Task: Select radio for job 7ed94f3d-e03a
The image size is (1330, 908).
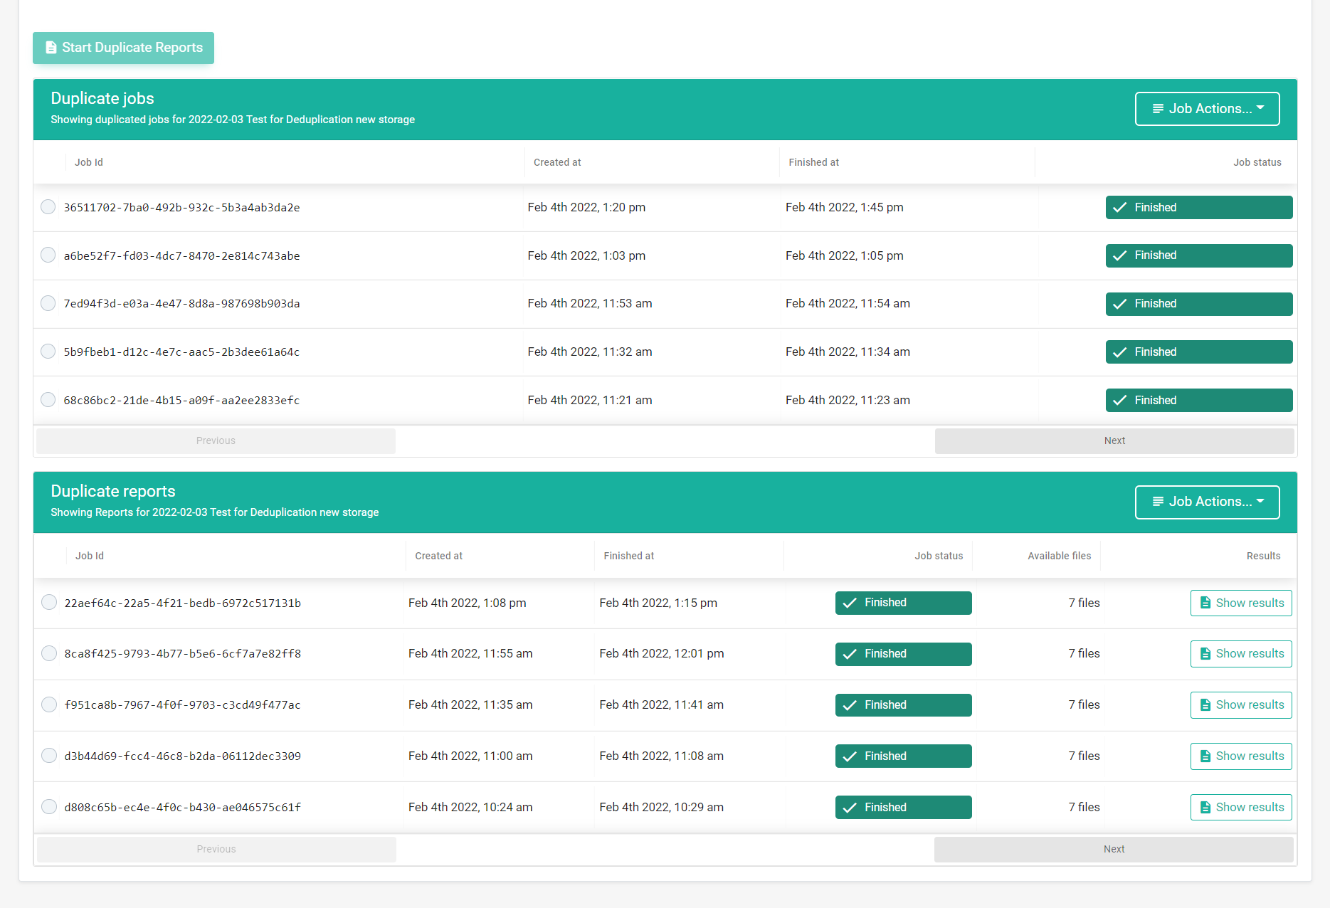Action: click(48, 303)
